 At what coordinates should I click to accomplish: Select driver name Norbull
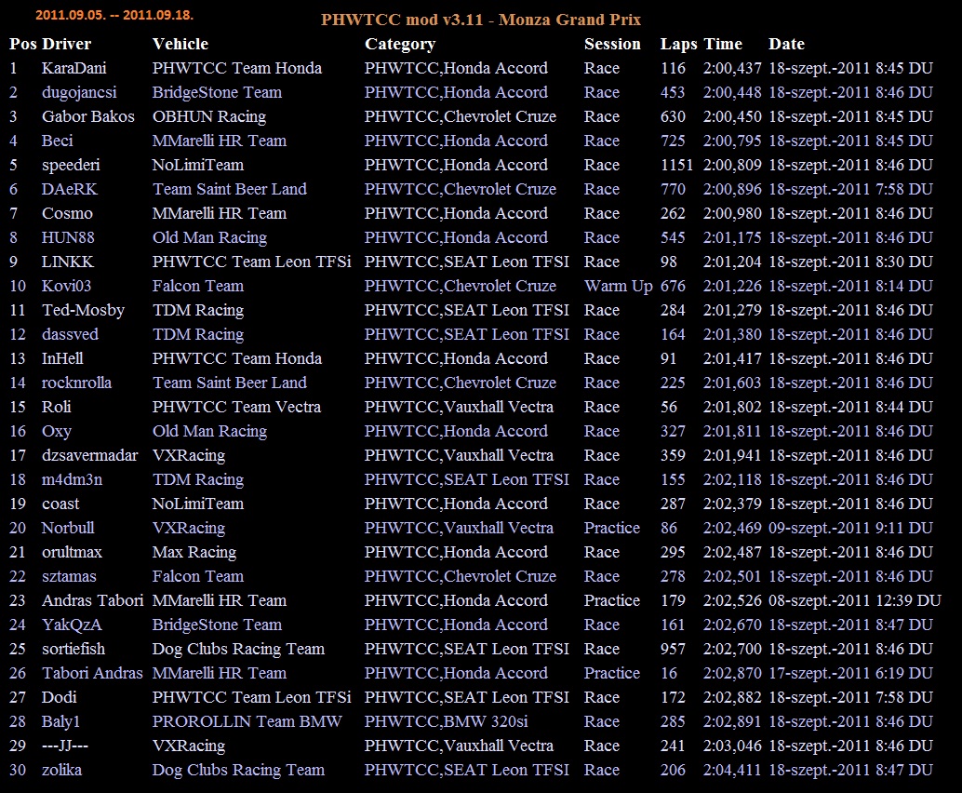tap(68, 528)
